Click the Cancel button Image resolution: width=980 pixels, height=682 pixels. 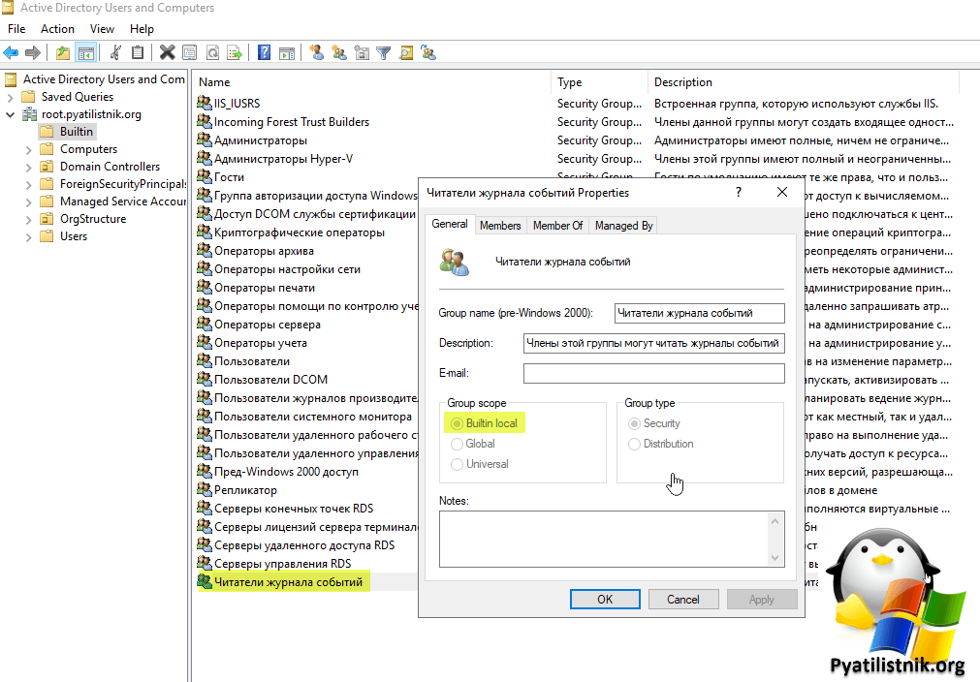682,599
